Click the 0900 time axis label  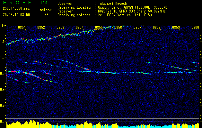tap(195, 28)
